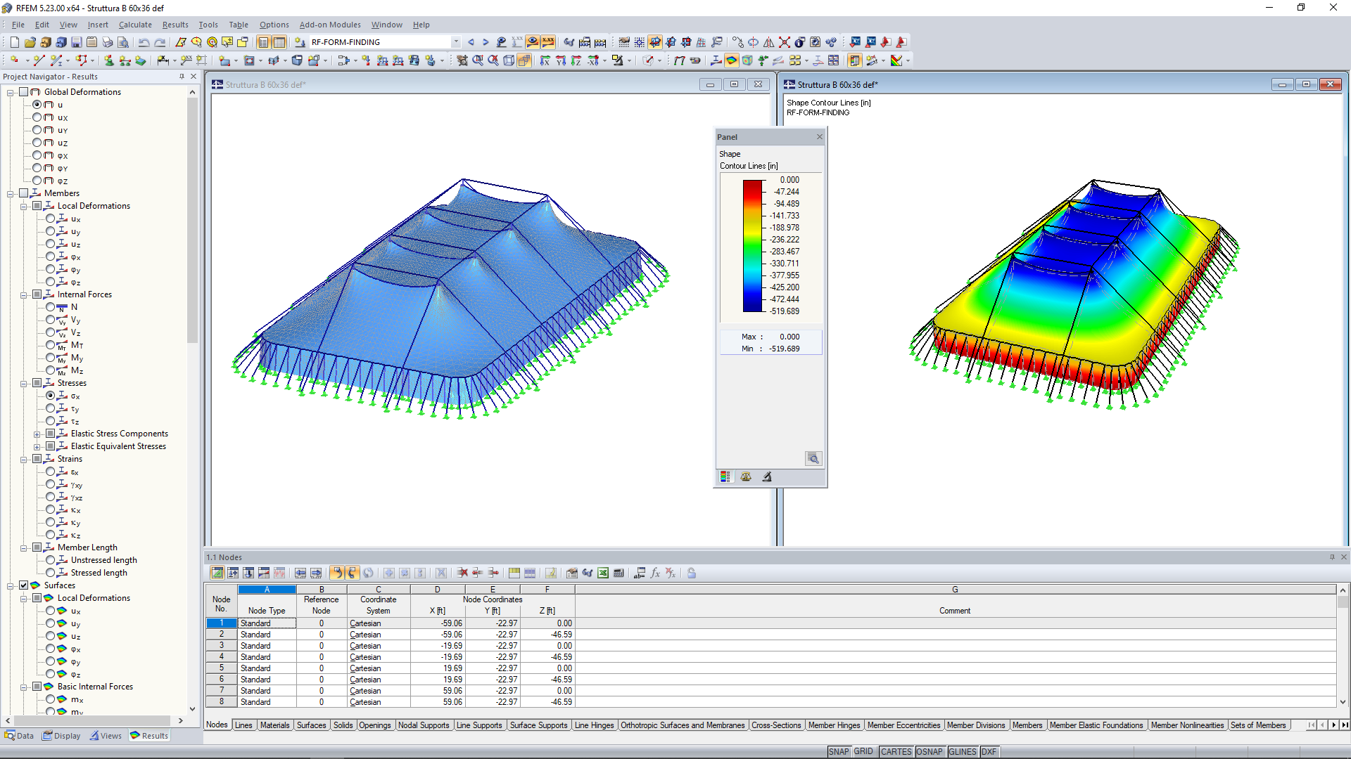Click the Print icon
1351x759 pixels.
107,42
